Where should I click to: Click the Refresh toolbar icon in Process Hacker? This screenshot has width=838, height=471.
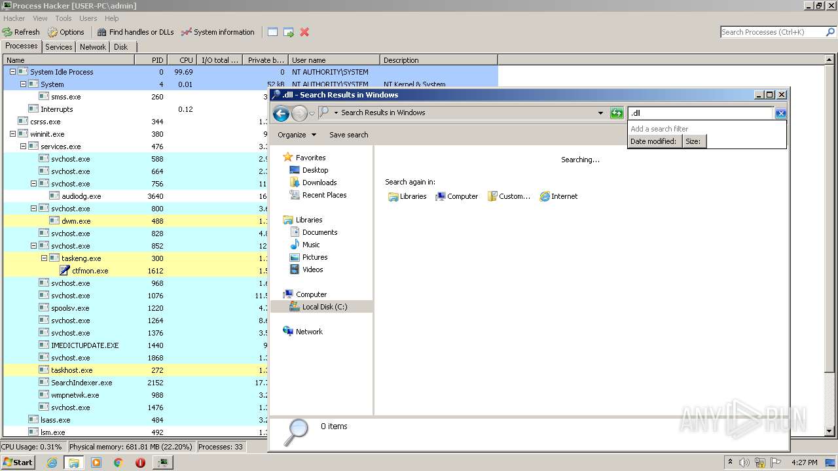click(21, 32)
